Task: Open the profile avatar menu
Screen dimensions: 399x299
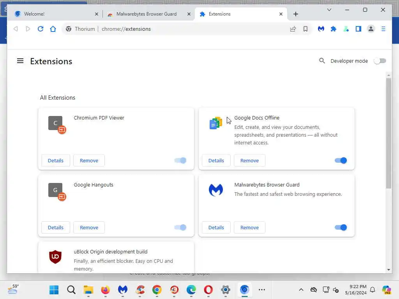Action: click(x=371, y=29)
